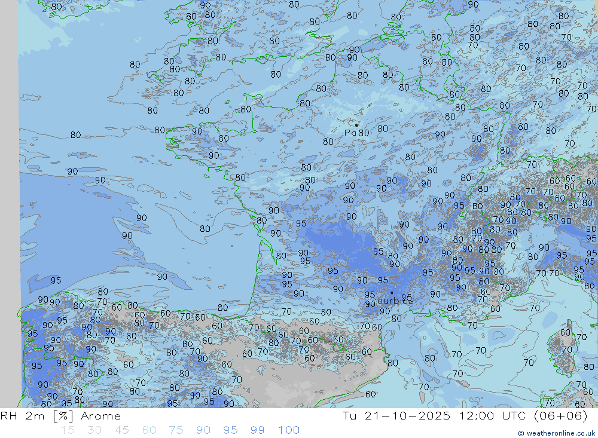Image resolution: width=598 pixels, height=438 pixels.
Task: Click the 'Pa' Paris city label
Action: pyautogui.click(x=350, y=133)
